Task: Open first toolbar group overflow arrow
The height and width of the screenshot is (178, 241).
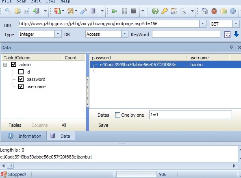Action: click(45, 11)
